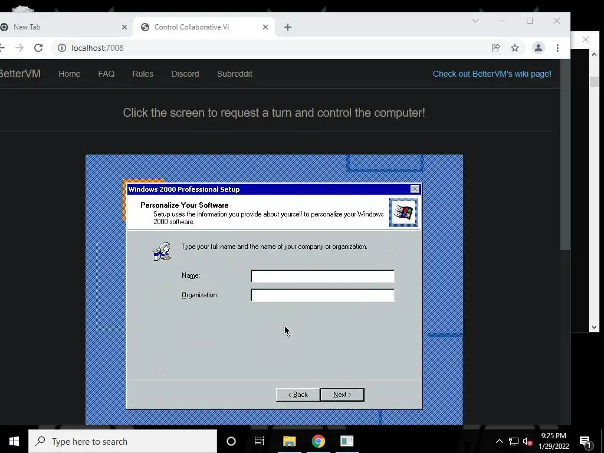Screen dimensions: 604x453
Task: Open Chrome three-dot menu
Action: coord(557,48)
